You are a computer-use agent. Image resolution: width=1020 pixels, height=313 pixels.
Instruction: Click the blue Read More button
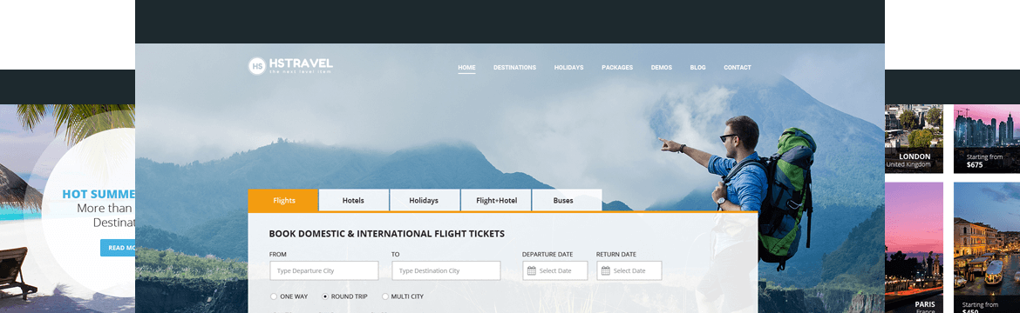coord(118,248)
